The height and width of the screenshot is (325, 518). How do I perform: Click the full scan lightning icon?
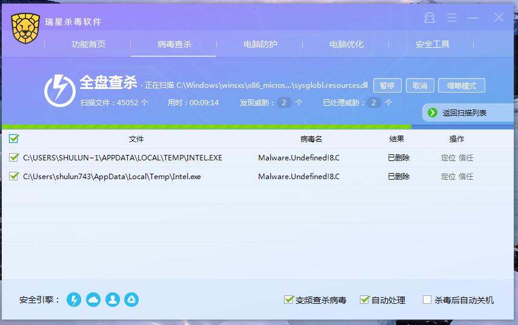[60, 90]
